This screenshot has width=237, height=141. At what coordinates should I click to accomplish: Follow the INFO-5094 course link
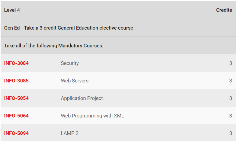[16, 133]
